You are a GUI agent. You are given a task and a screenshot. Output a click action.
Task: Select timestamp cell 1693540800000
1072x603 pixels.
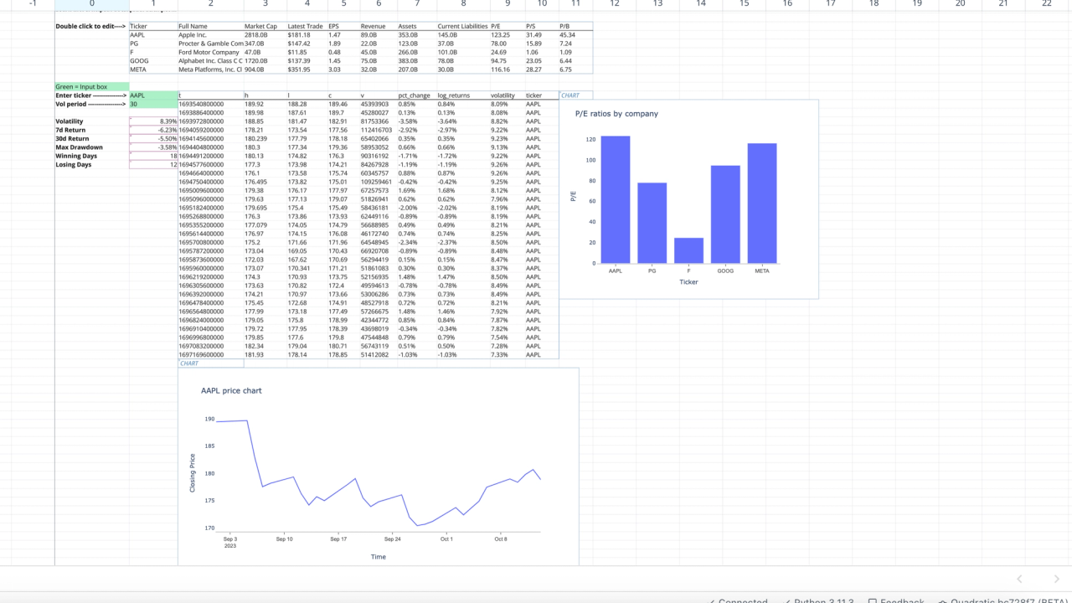(x=210, y=104)
